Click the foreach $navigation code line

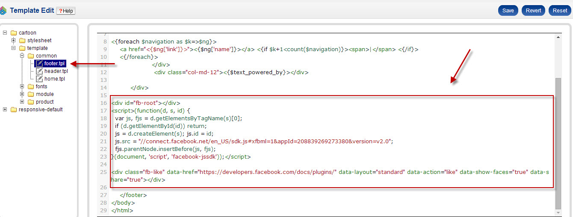164,42
